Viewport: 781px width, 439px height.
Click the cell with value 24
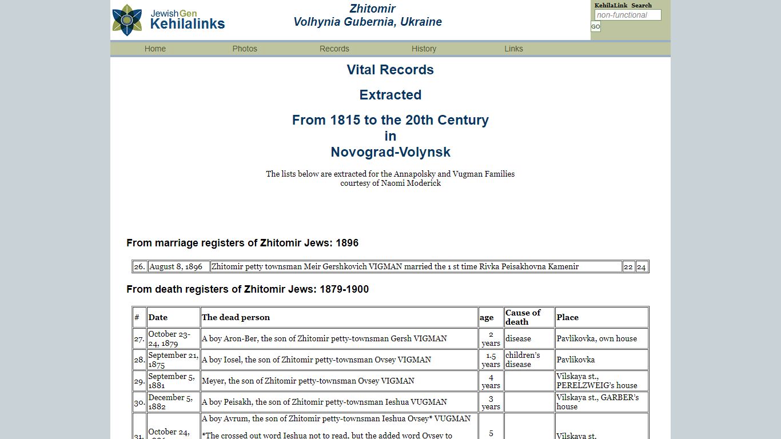(x=641, y=266)
